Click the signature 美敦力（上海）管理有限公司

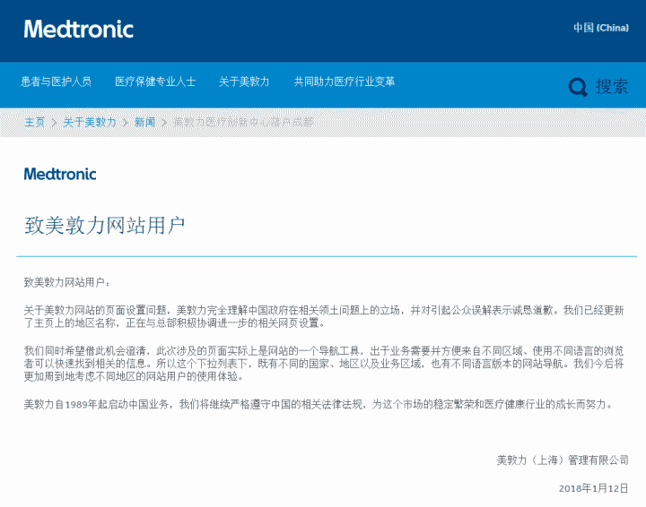(x=563, y=460)
